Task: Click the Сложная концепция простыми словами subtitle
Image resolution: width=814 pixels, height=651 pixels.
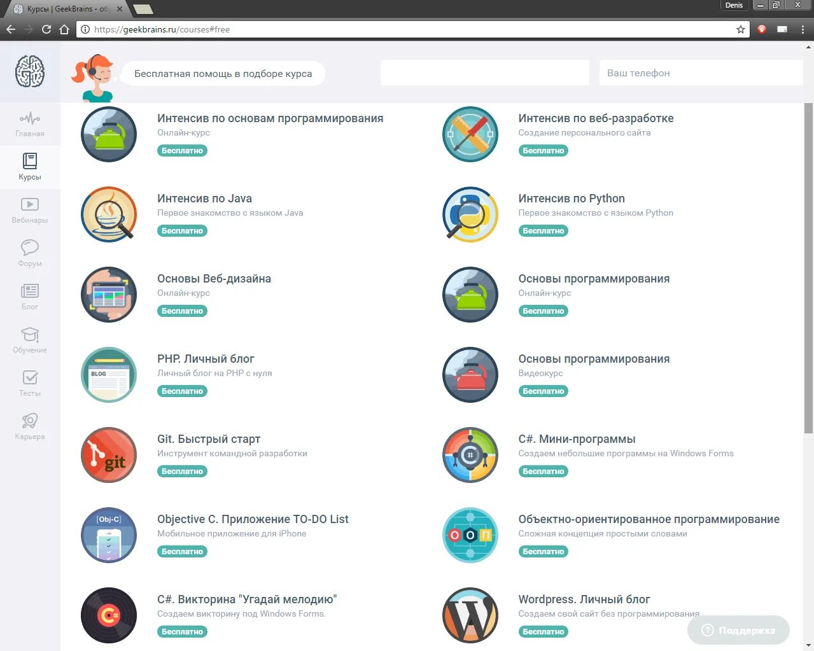Action: [603, 534]
